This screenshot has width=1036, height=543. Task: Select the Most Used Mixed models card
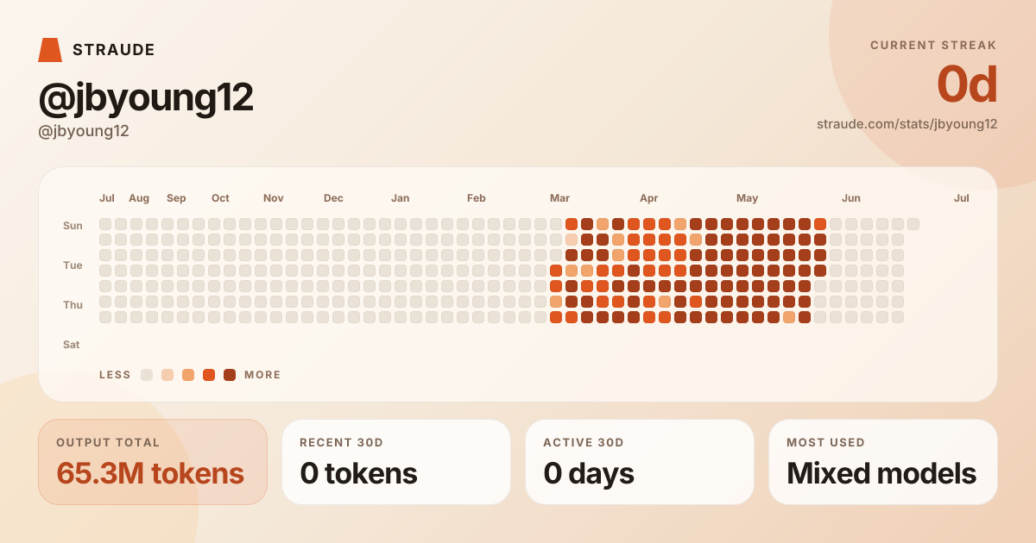pos(883,462)
